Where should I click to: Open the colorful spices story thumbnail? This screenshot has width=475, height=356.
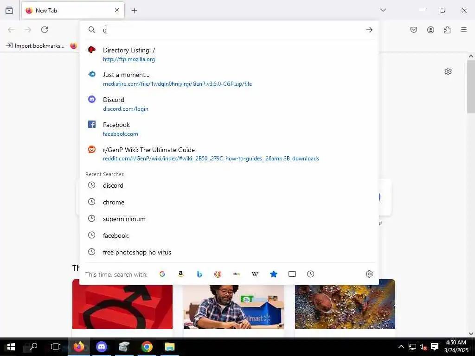[345, 304]
